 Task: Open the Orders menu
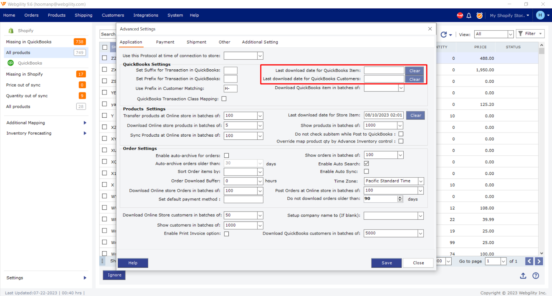pyautogui.click(x=31, y=15)
